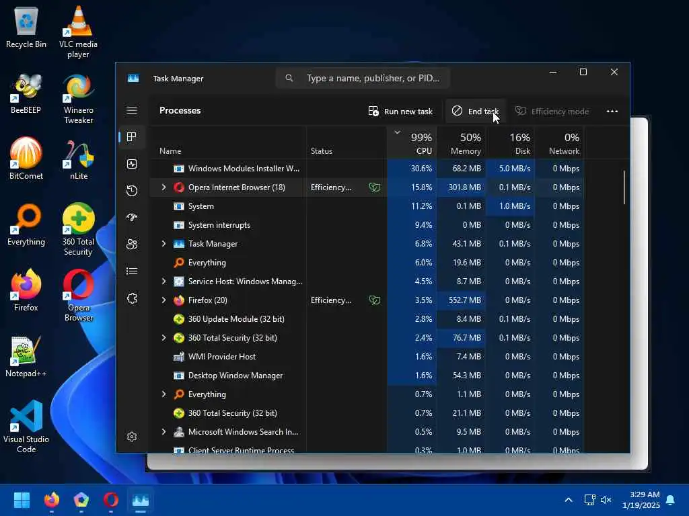This screenshot has width=689, height=516.
Task: Click efficiency leaf icon on Opera row
Action: (x=374, y=187)
